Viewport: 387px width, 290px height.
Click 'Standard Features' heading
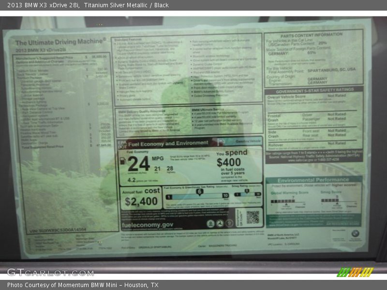point(128,40)
